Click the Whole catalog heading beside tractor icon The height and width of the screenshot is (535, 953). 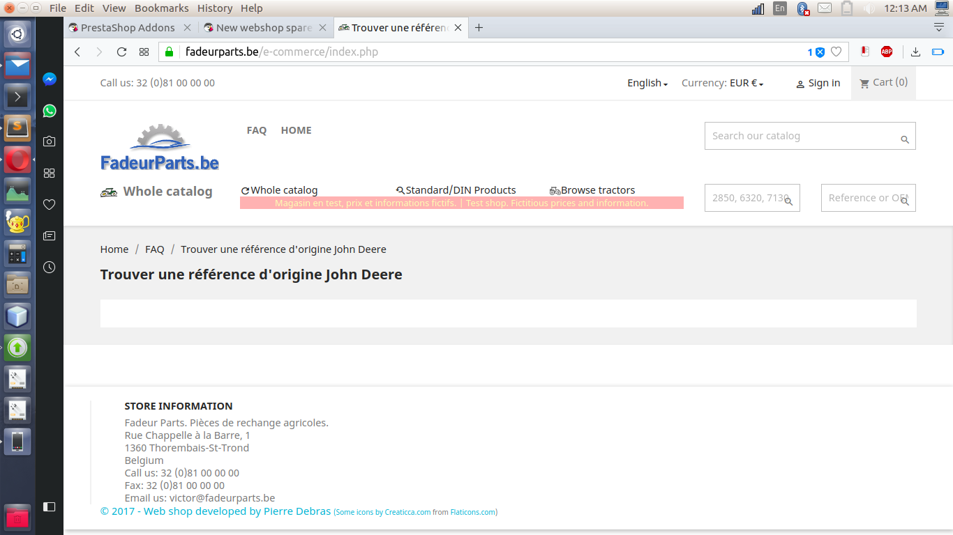[168, 192]
